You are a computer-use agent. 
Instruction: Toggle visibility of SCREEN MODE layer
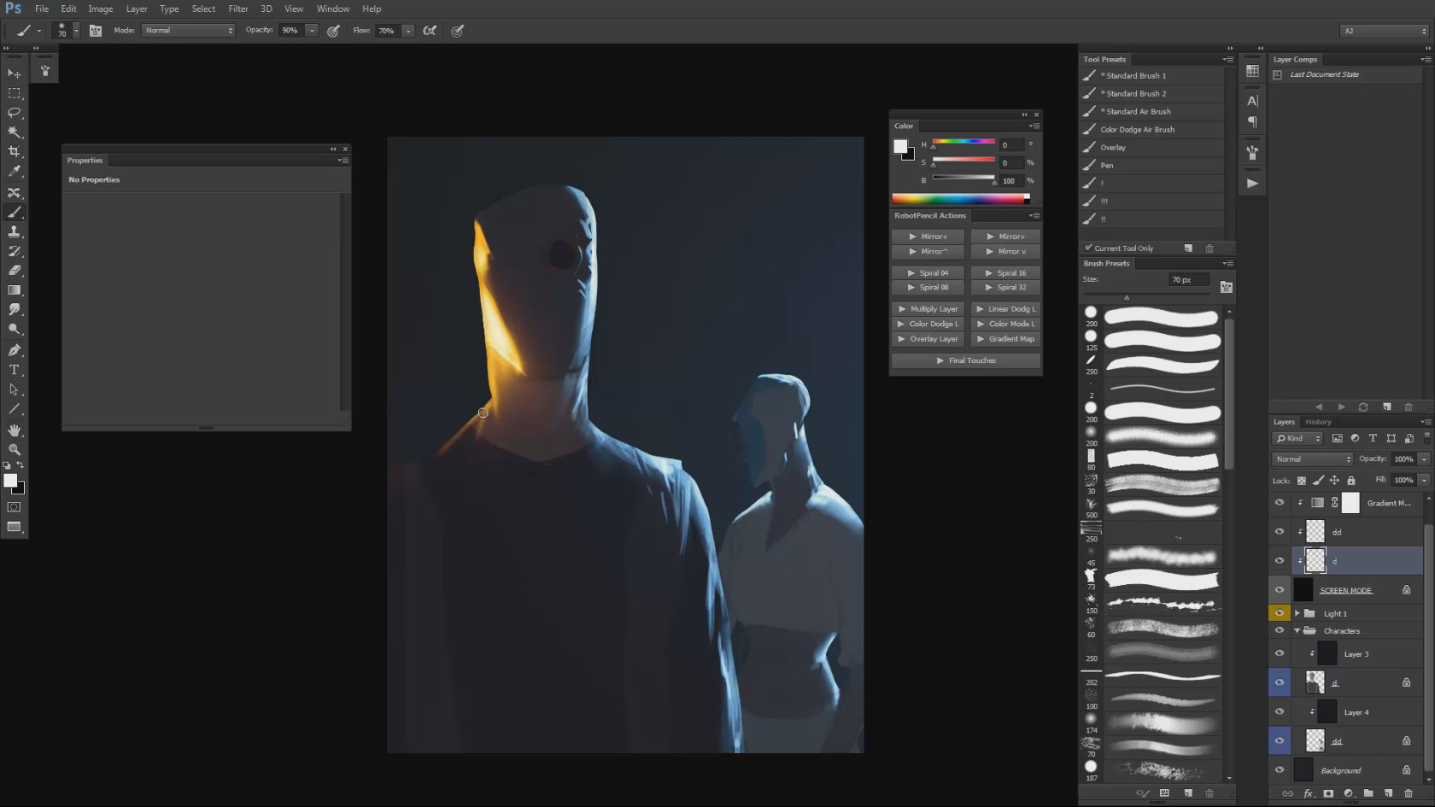pyautogui.click(x=1279, y=589)
